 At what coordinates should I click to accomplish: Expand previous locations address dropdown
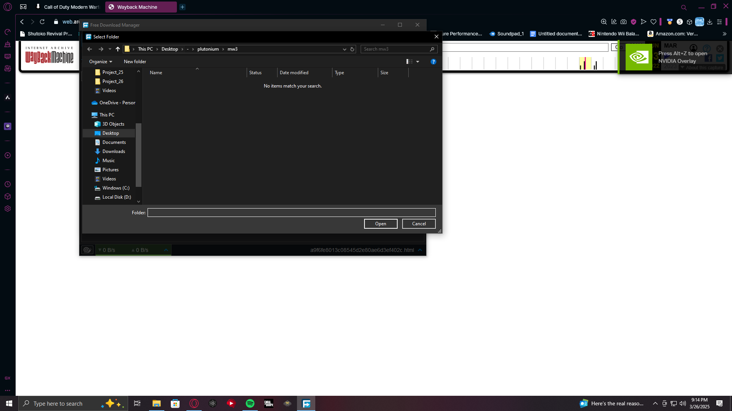pyautogui.click(x=344, y=49)
